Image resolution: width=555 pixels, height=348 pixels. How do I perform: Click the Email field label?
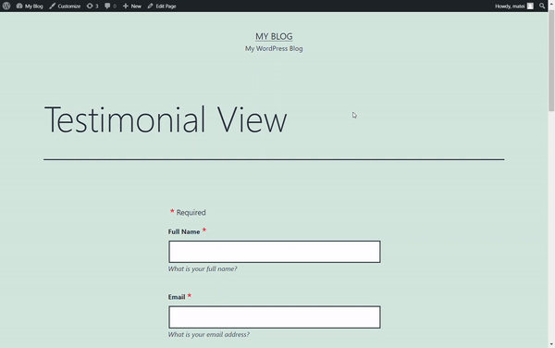pos(177,297)
